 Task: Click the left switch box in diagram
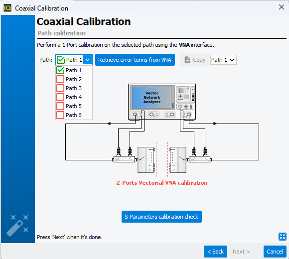(x=146, y=160)
